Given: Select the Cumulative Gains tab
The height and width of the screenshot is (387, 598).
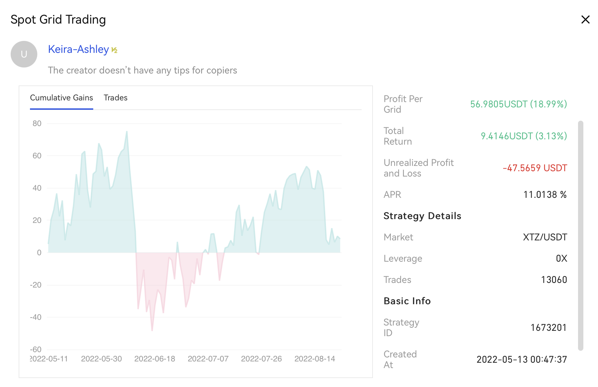Looking at the screenshot, I should point(61,98).
